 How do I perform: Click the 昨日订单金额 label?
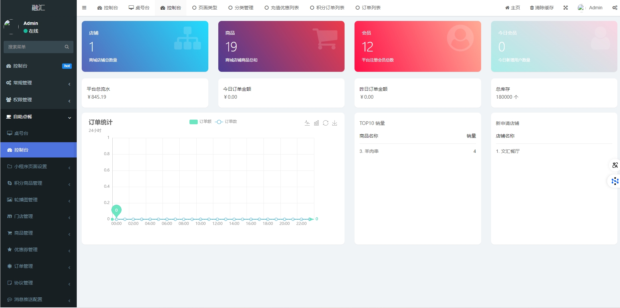373,89
